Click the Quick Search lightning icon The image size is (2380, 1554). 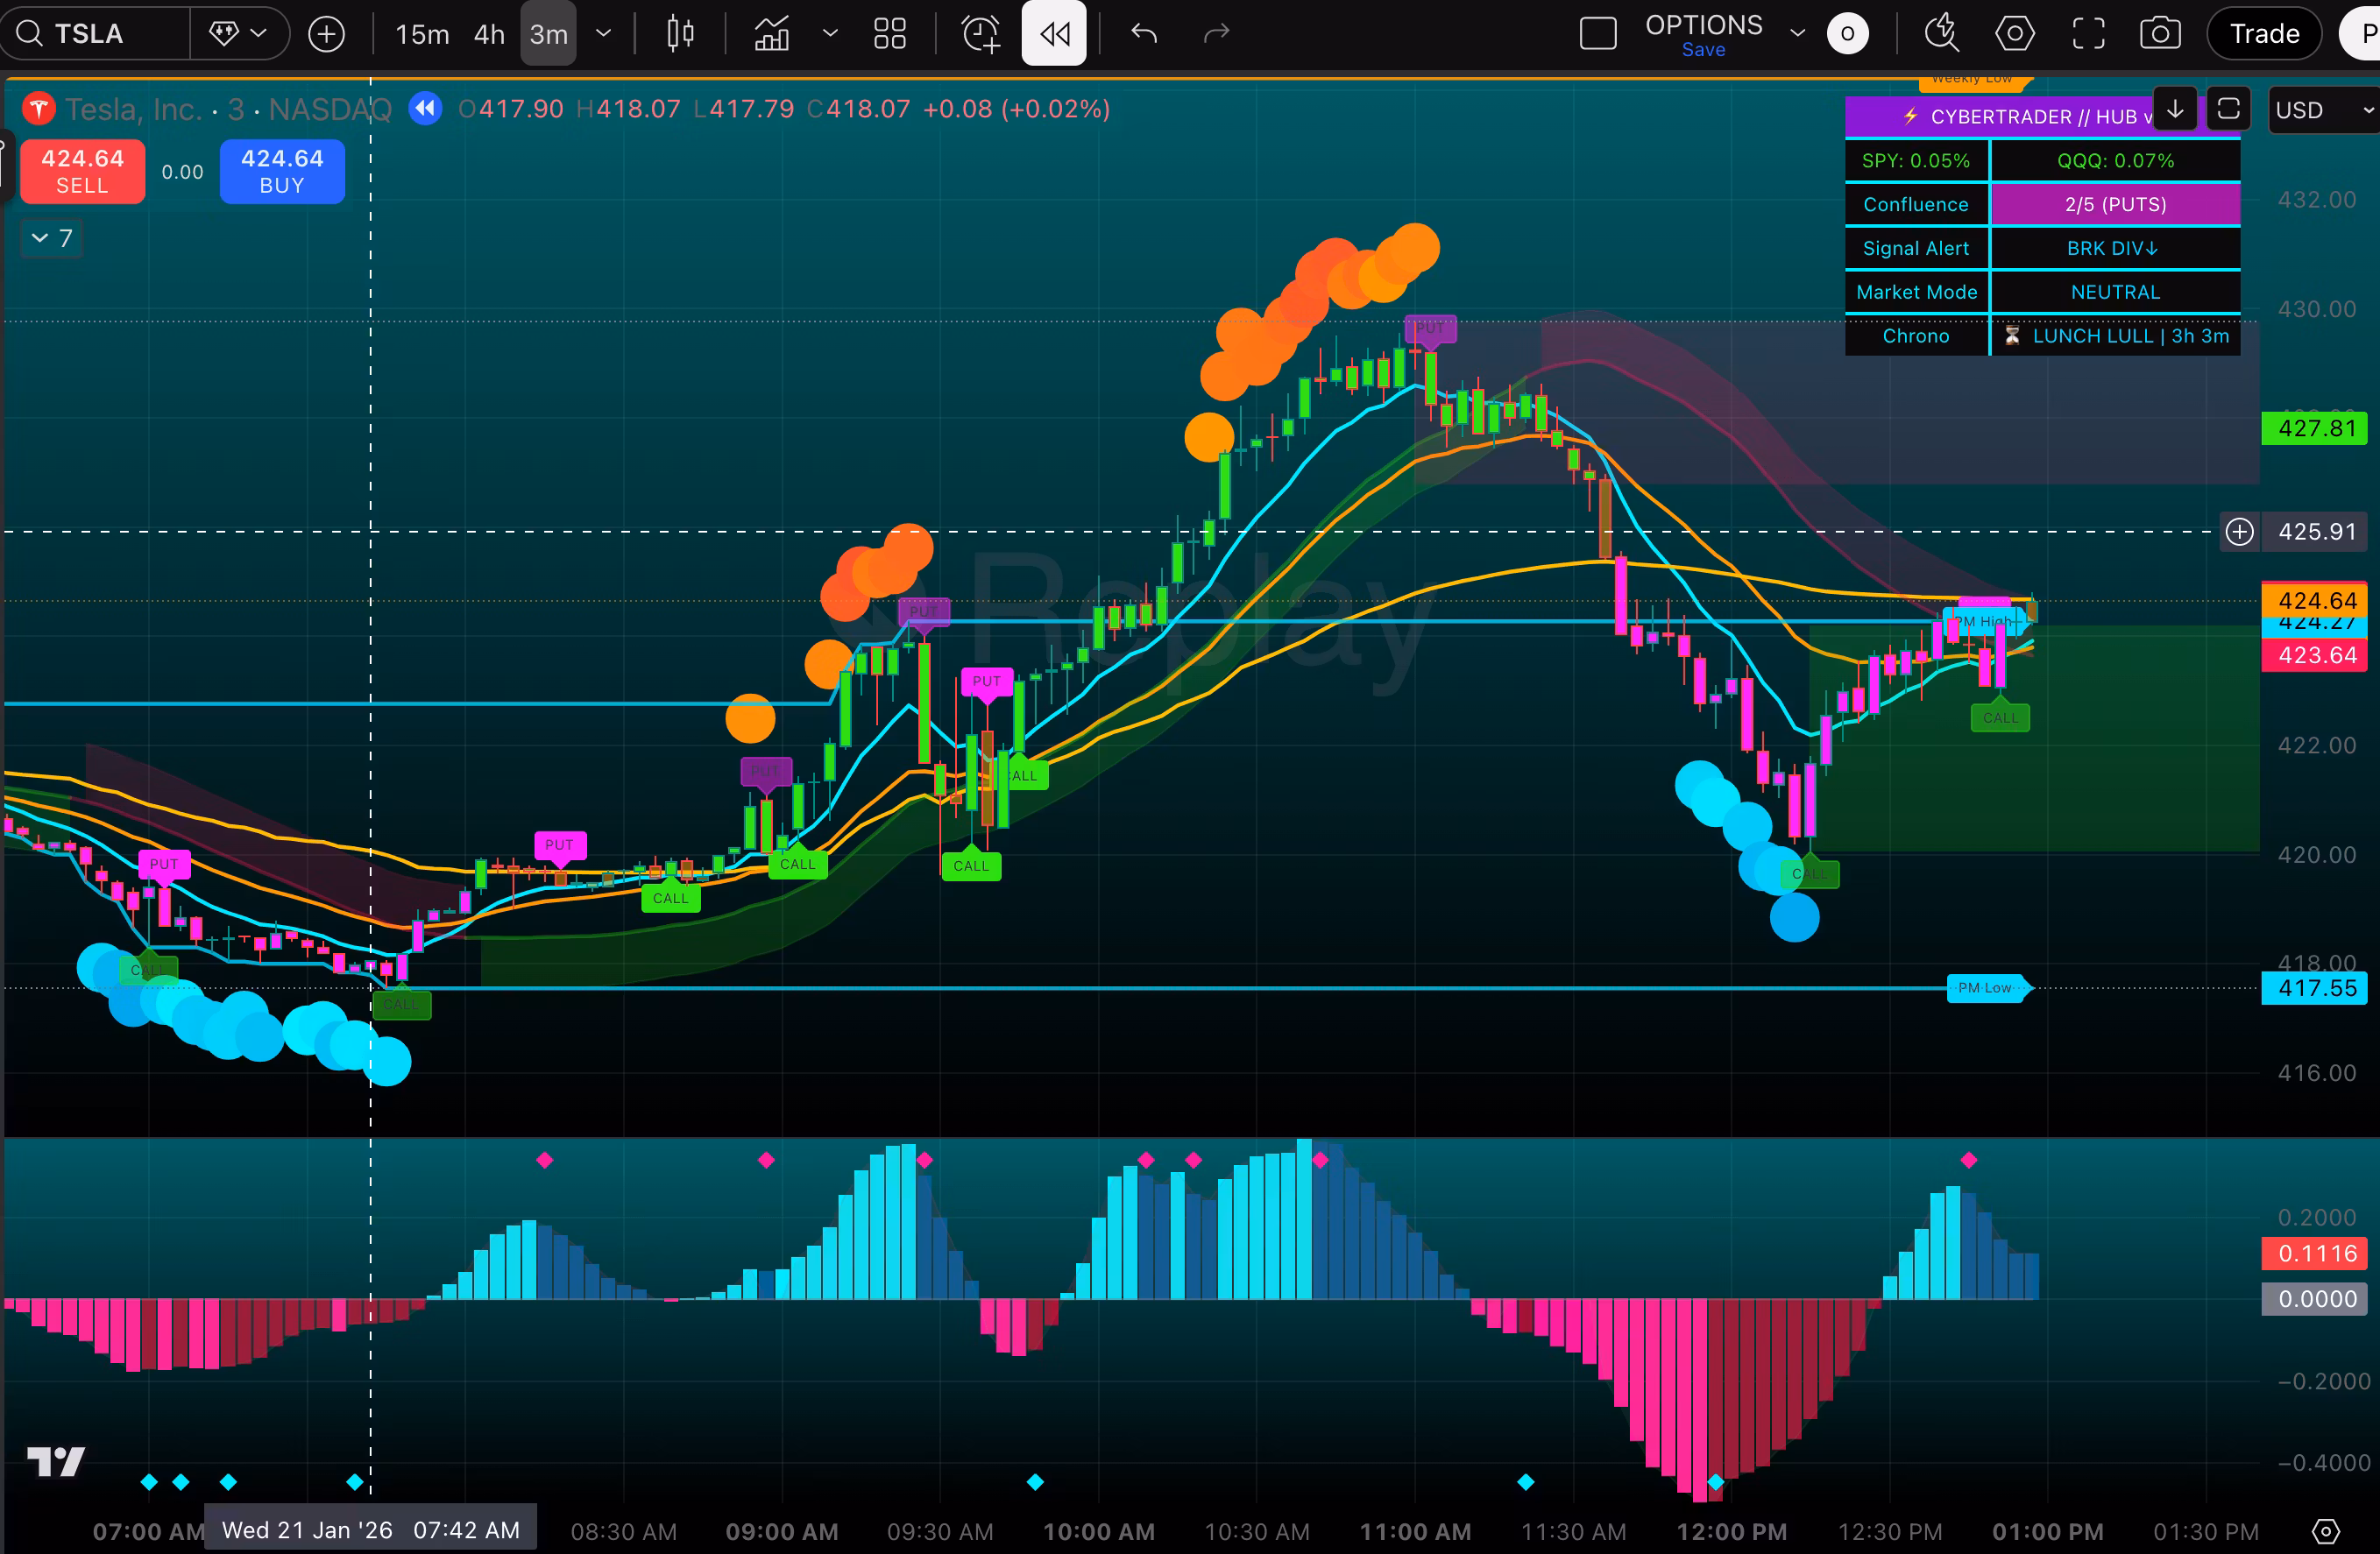pyautogui.click(x=1941, y=33)
